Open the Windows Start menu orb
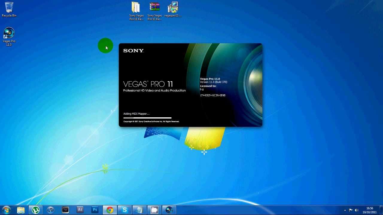Viewport: 383px width, 215px height. pos(6,210)
